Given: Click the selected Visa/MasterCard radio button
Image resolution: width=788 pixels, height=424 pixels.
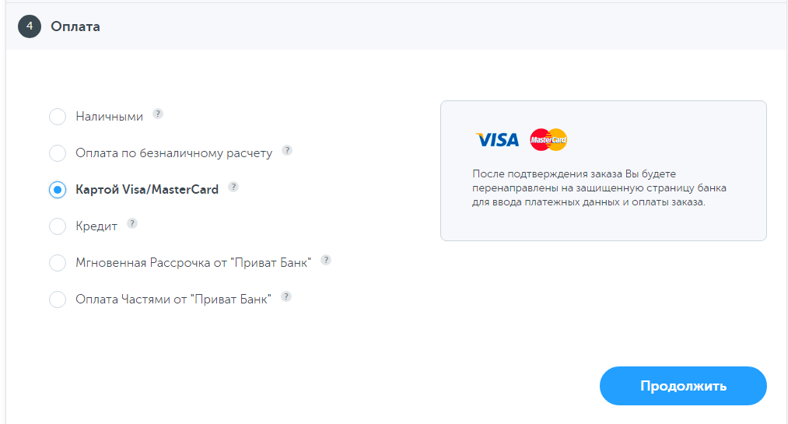Looking at the screenshot, I should tap(58, 190).
